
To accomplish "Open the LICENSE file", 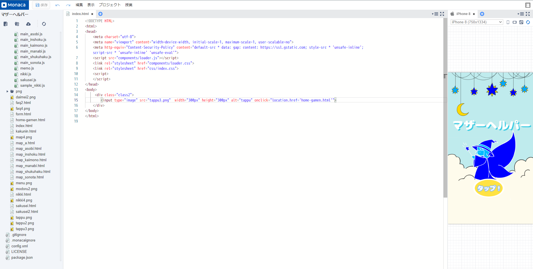I will (19, 252).
